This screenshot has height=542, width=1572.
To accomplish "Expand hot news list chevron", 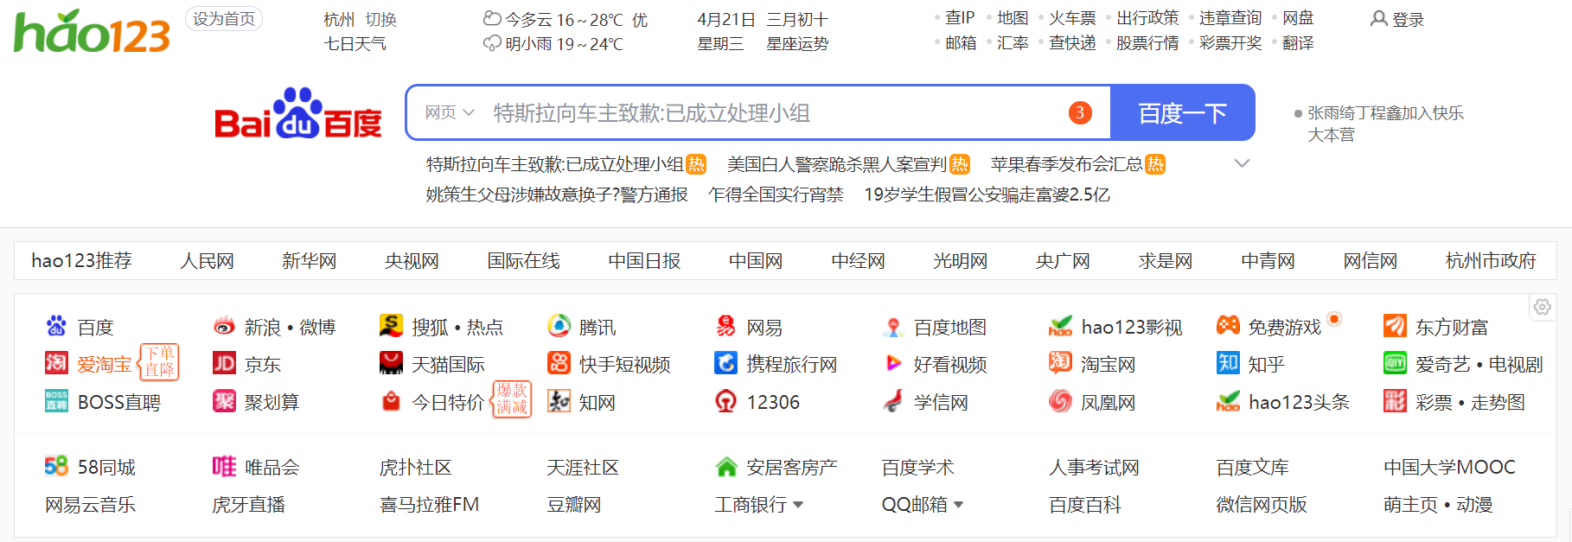I will [1242, 163].
